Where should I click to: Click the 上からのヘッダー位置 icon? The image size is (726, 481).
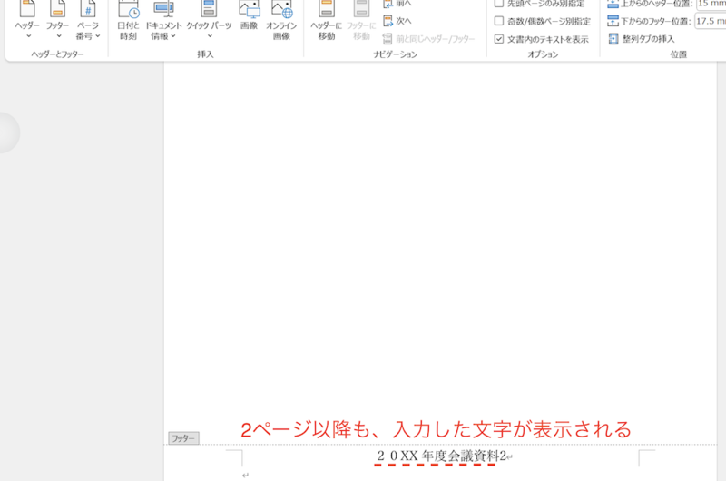613,4
